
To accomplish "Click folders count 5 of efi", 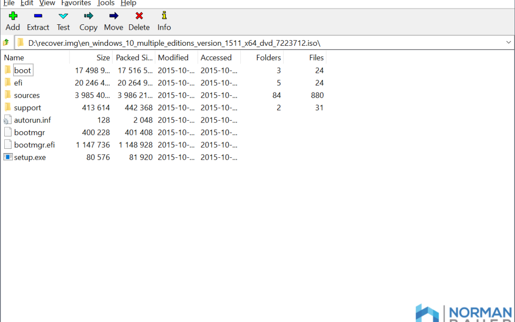I will coord(278,83).
